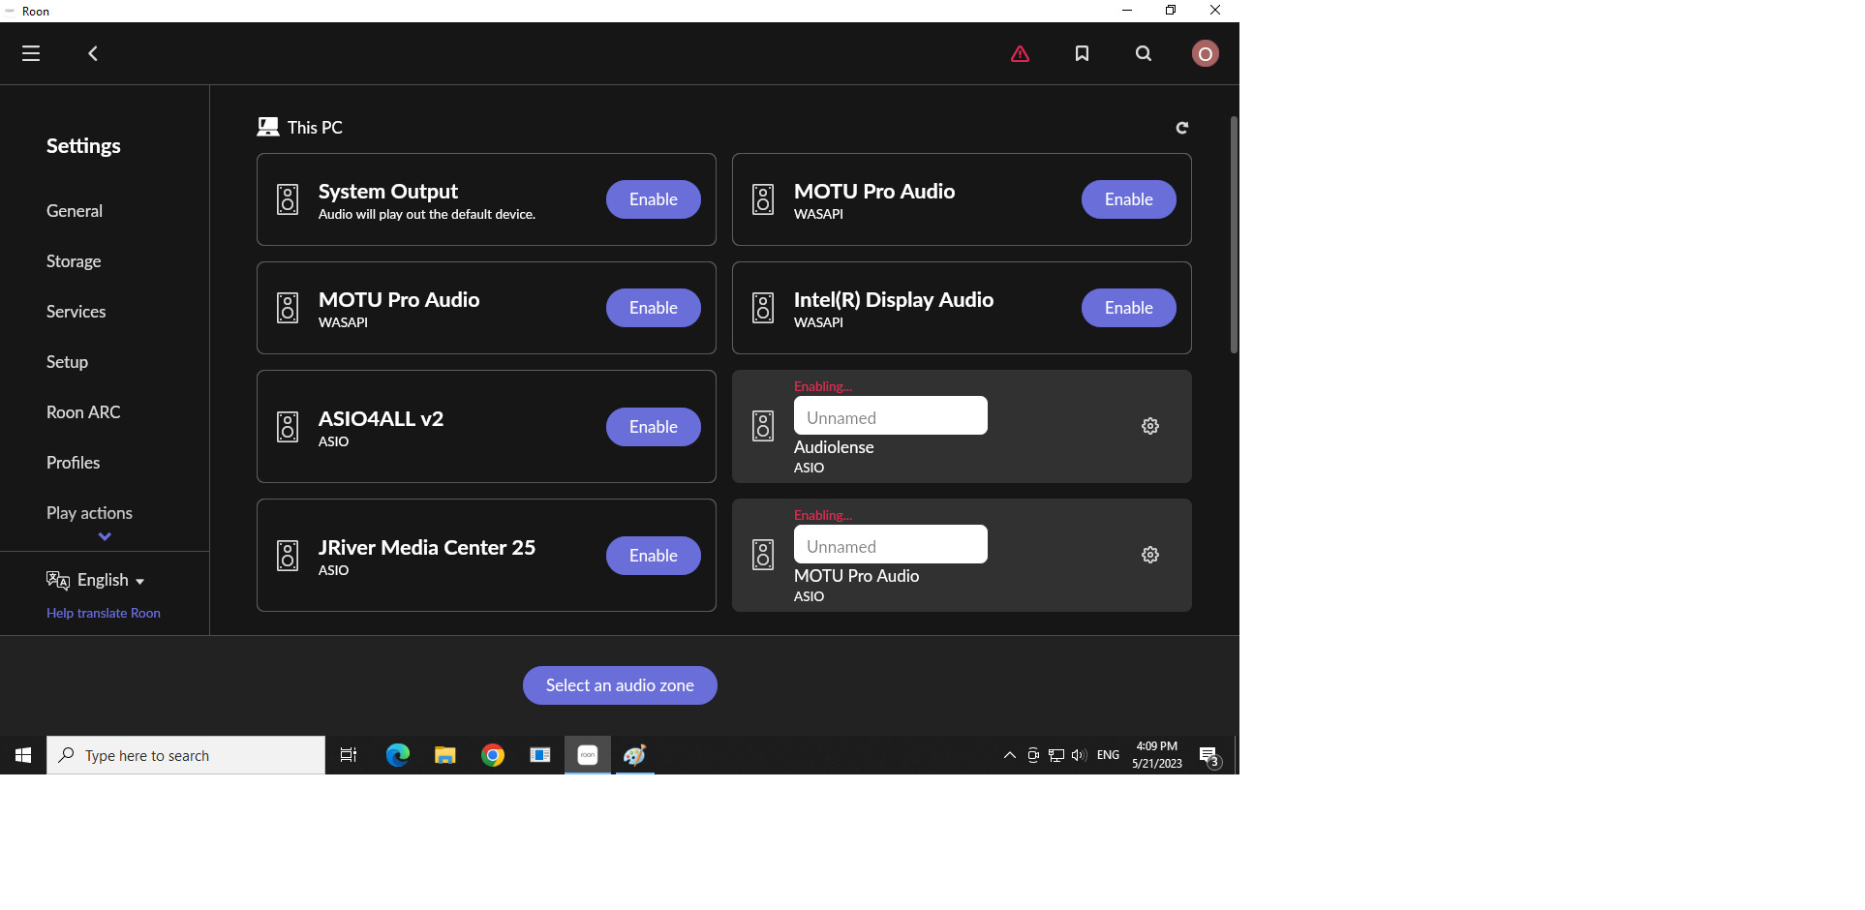Open Services settings
The image size is (1865, 910).
(76, 312)
